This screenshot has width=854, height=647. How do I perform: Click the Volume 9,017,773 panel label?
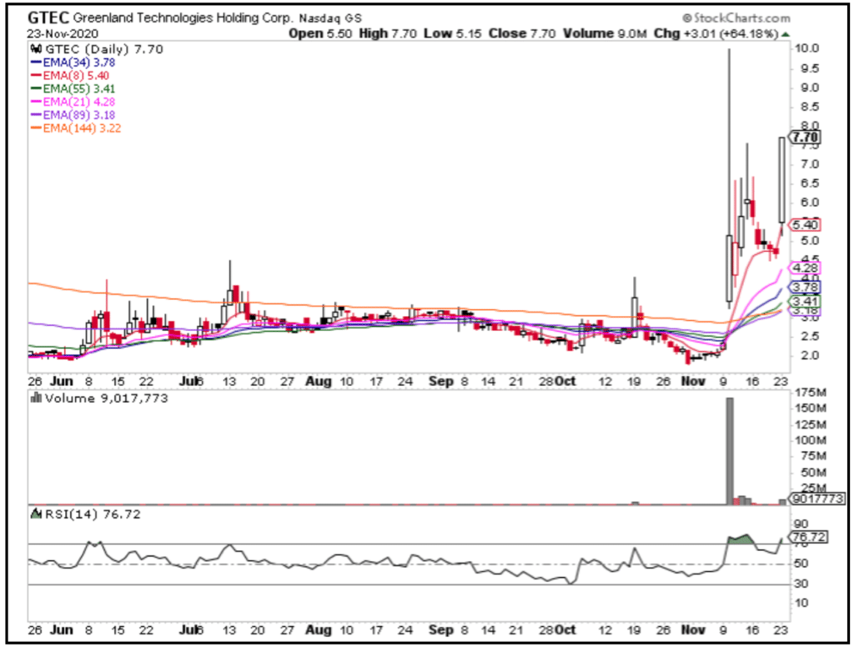(106, 399)
